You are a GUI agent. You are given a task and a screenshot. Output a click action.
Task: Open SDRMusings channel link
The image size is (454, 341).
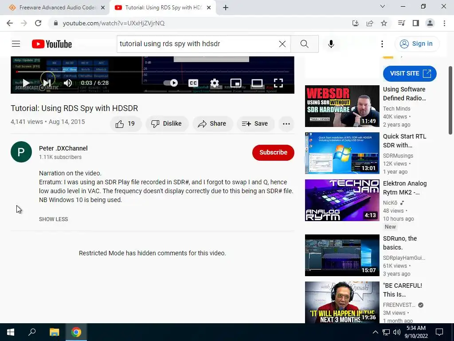tap(398, 156)
